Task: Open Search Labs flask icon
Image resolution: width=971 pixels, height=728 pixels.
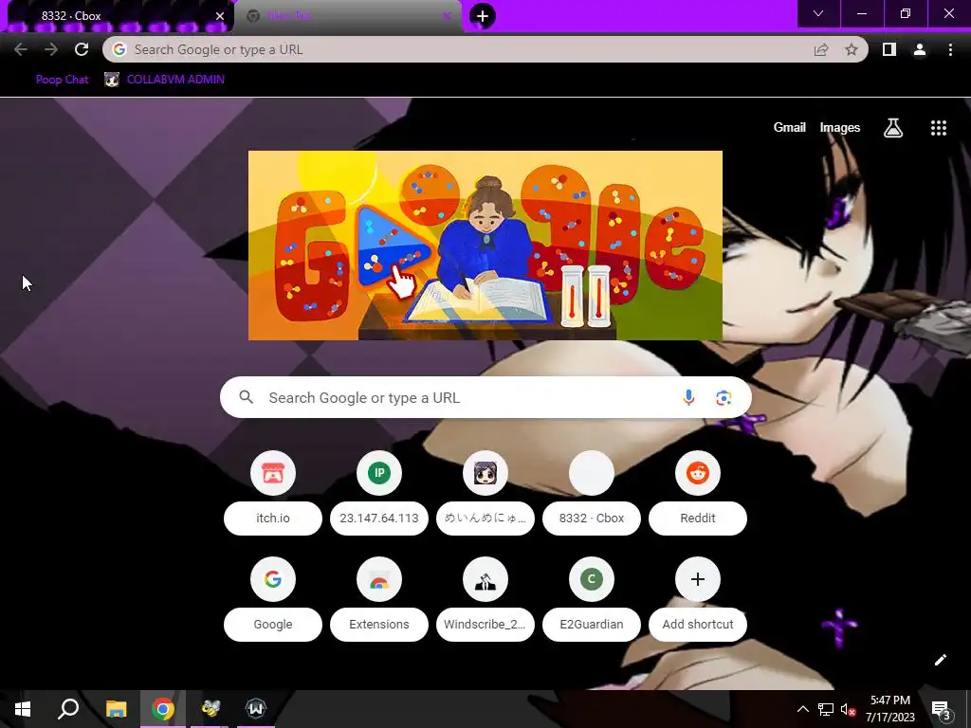Action: 893,128
